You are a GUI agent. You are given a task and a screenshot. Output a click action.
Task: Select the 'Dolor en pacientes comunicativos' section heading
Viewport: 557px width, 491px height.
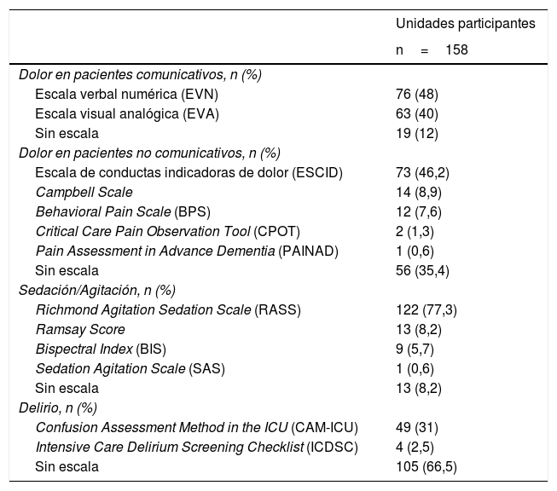point(140,74)
